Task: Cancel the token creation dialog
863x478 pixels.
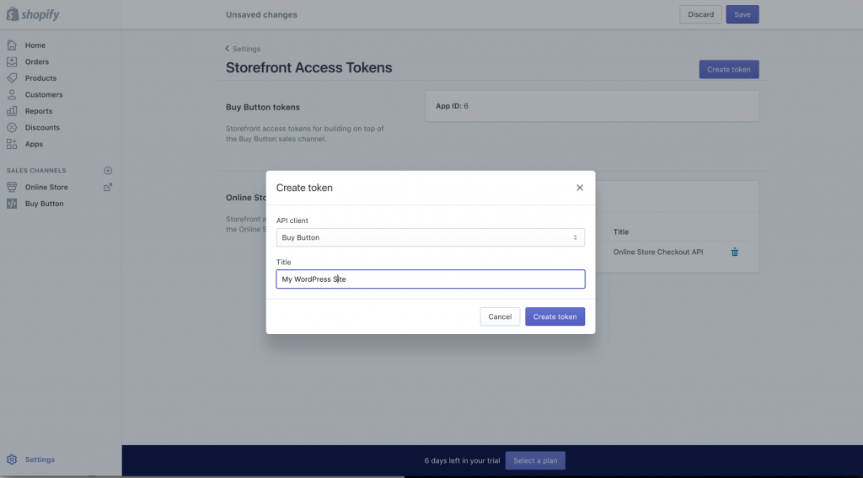Action: pos(500,316)
